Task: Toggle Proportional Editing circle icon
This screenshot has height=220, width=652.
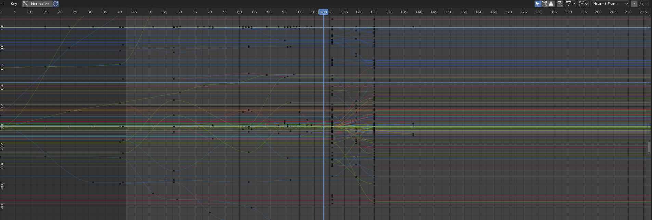Action: (634, 4)
